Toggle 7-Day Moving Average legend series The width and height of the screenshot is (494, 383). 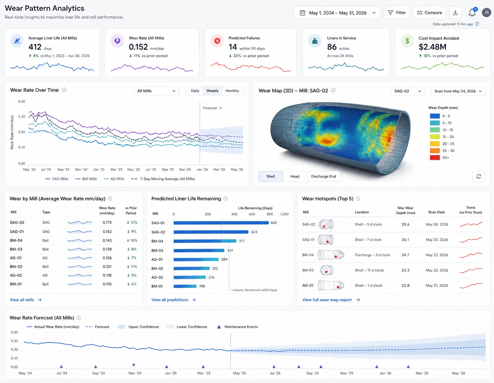pos(163,179)
